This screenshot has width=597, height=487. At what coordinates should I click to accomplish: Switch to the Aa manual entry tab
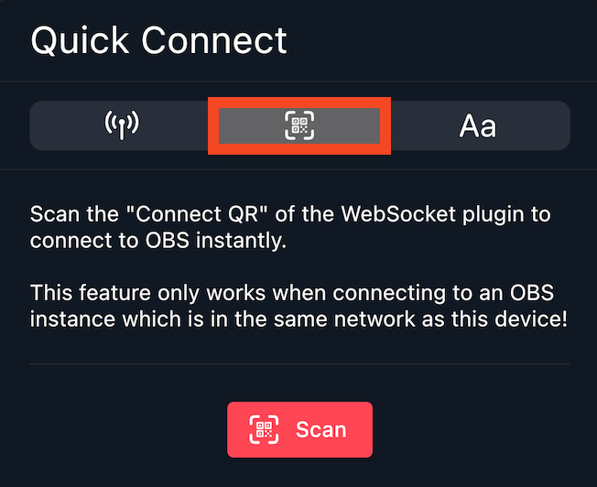tap(477, 125)
